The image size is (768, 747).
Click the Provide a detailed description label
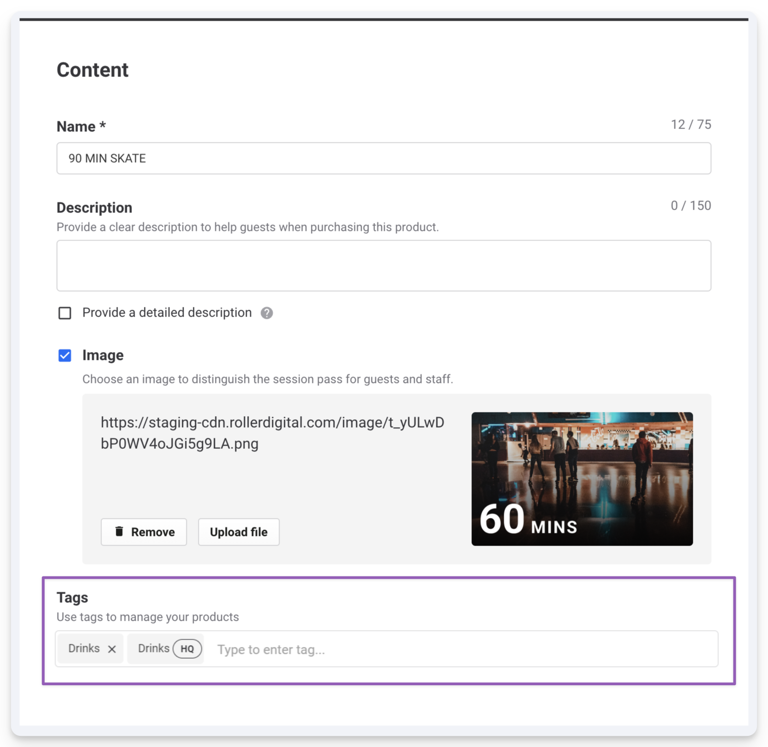pyautogui.click(x=167, y=312)
